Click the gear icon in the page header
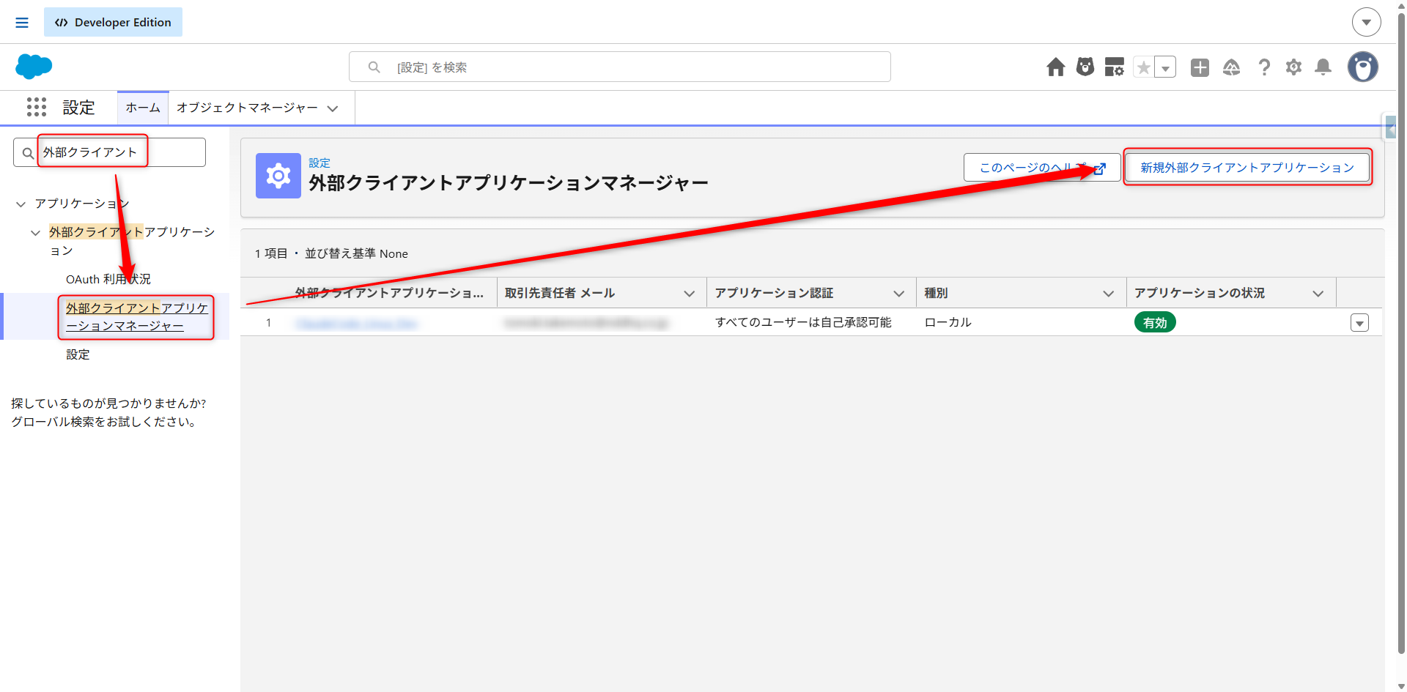This screenshot has height=692, width=1407. pyautogui.click(x=278, y=176)
